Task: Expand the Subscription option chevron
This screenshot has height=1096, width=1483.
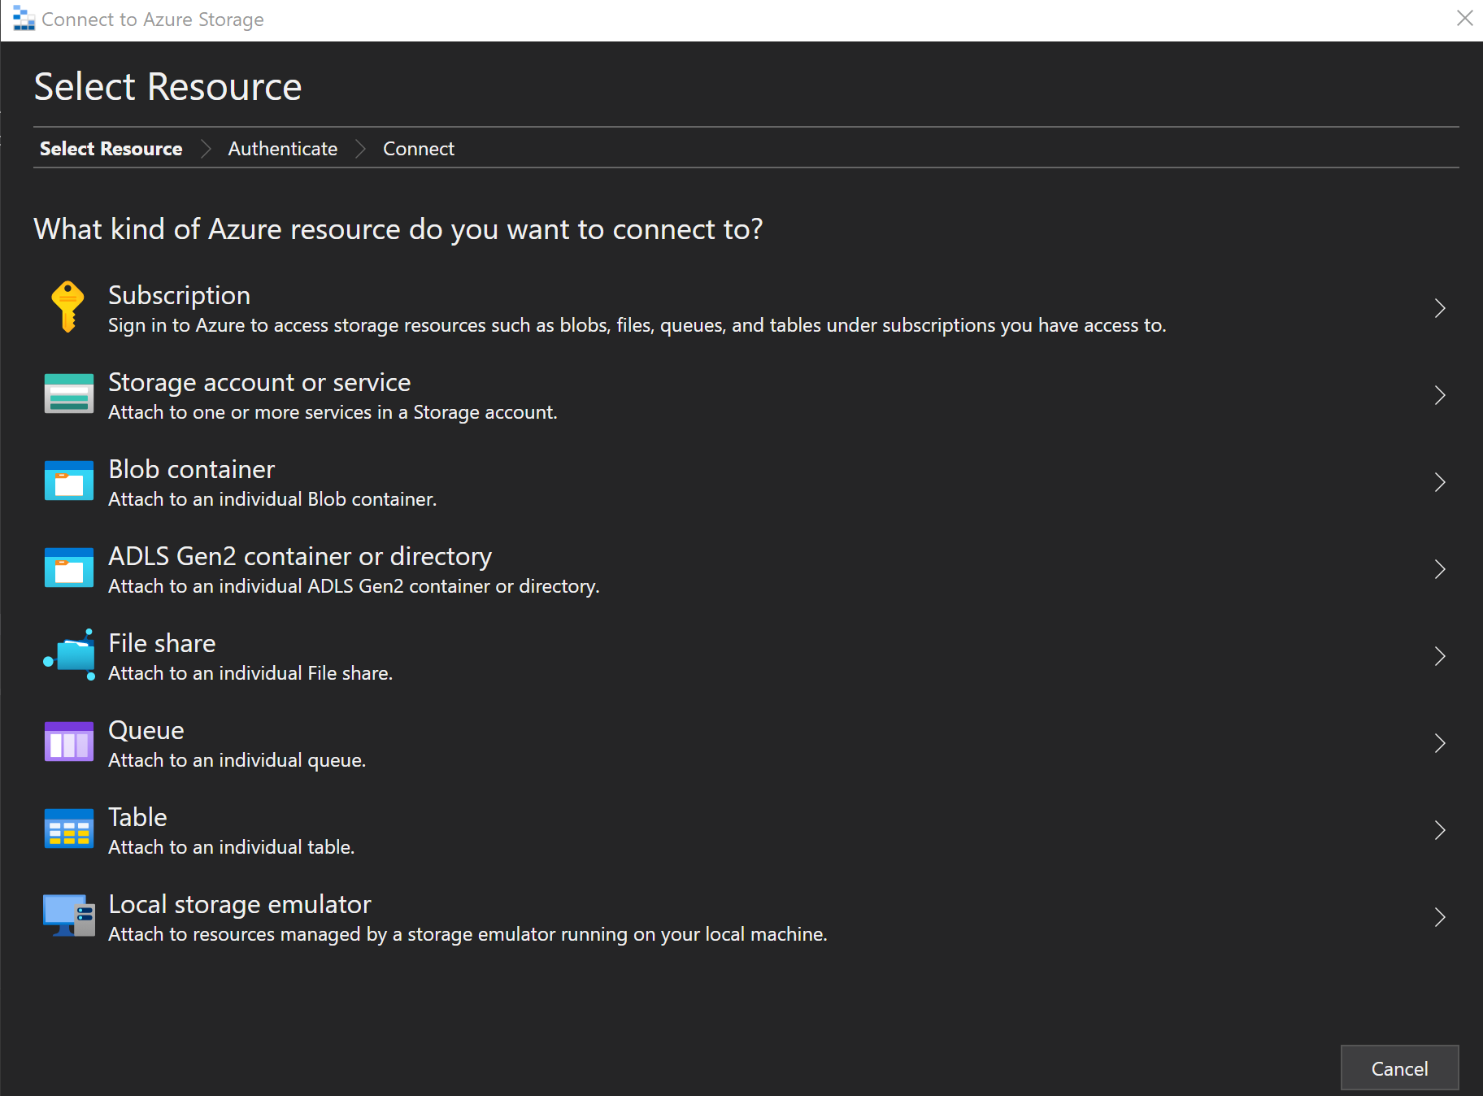Action: 1439,308
